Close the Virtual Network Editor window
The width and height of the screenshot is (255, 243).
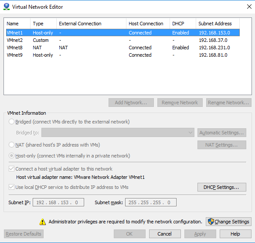[x=249, y=7]
